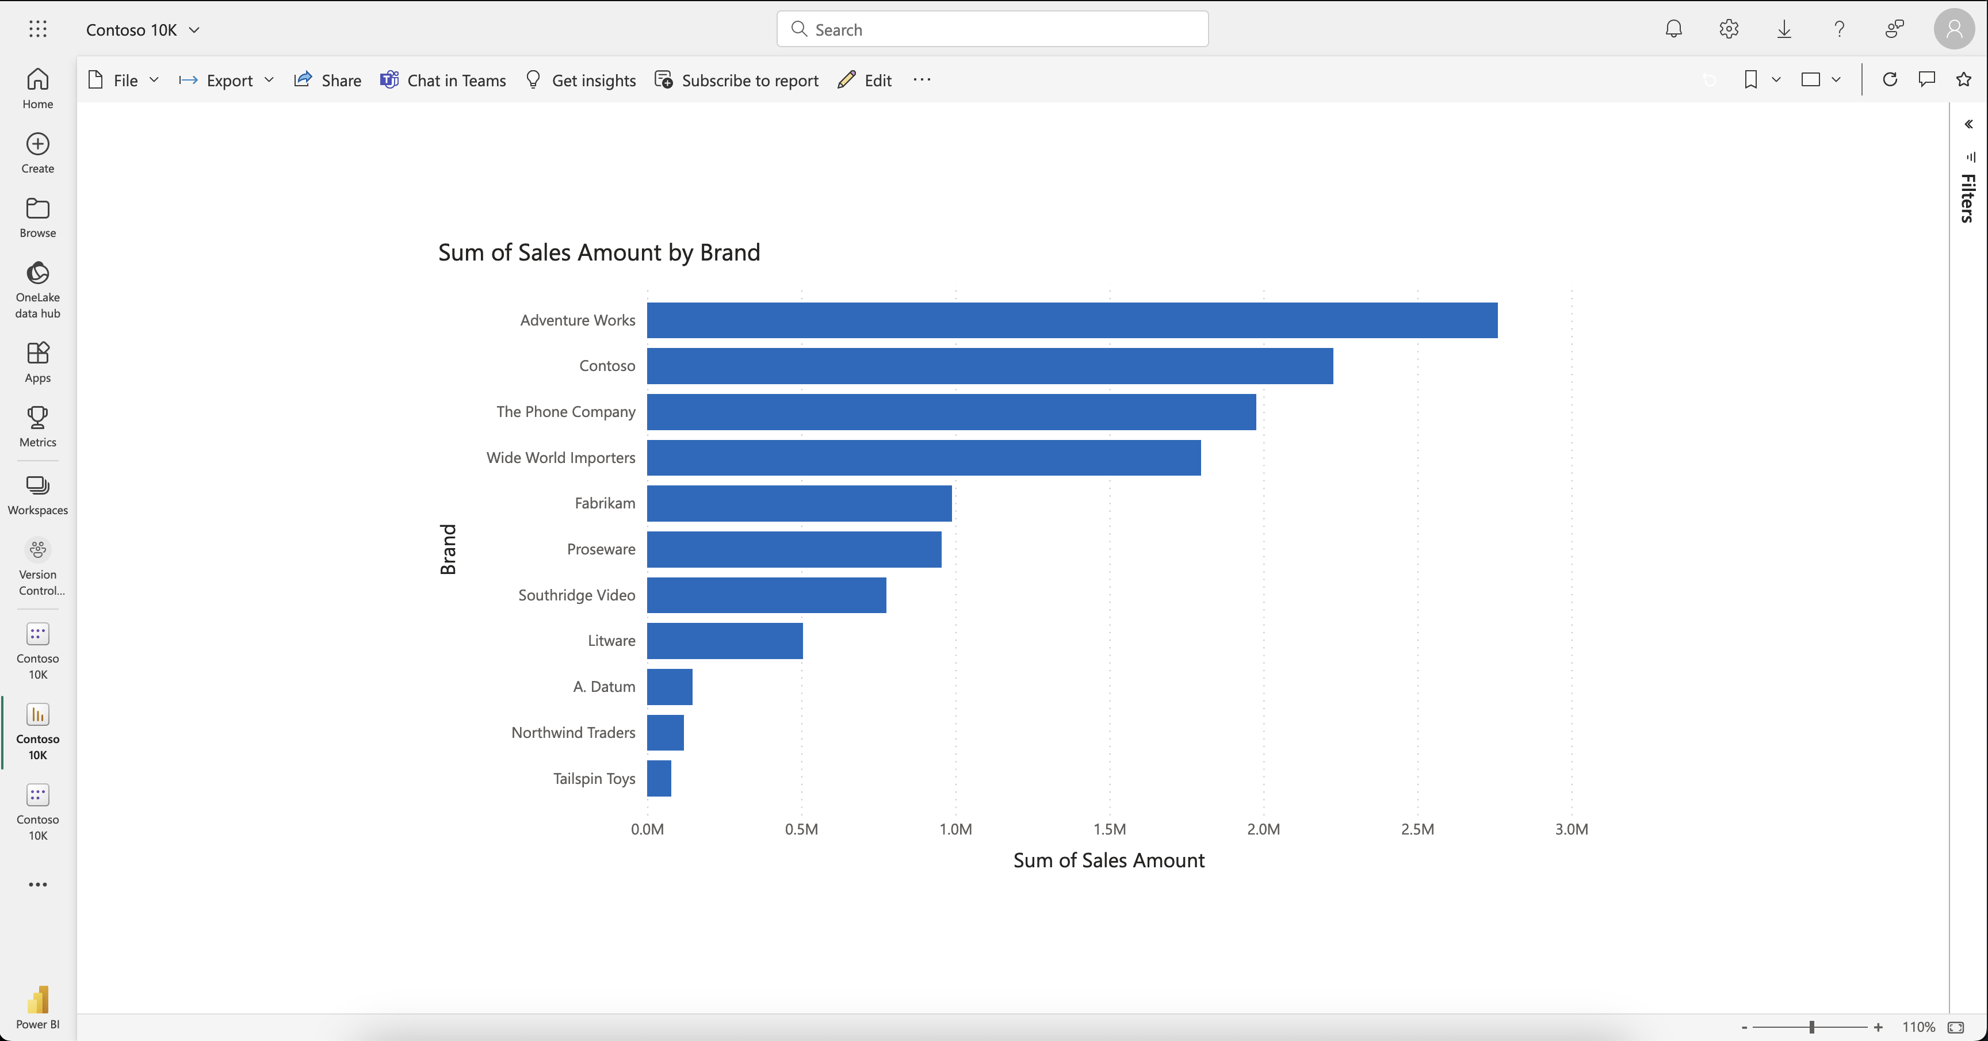Click the Share button
1988x1041 pixels.
327,81
